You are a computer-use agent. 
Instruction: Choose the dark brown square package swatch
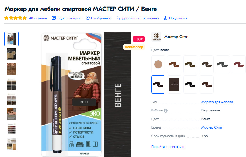(174, 85)
